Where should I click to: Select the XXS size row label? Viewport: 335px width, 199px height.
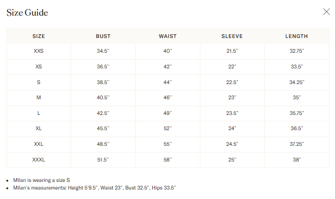(39, 51)
